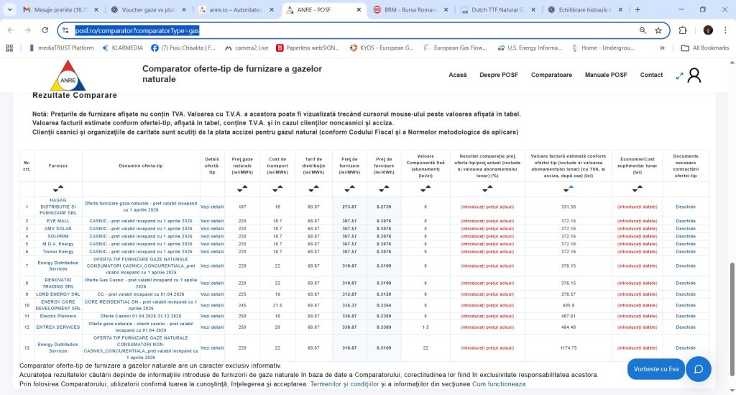Sort by Preț gaze naturale column arrows
The width and height of the screenshot is (736, 395).
pyautogui.click(x=241, y=189)
